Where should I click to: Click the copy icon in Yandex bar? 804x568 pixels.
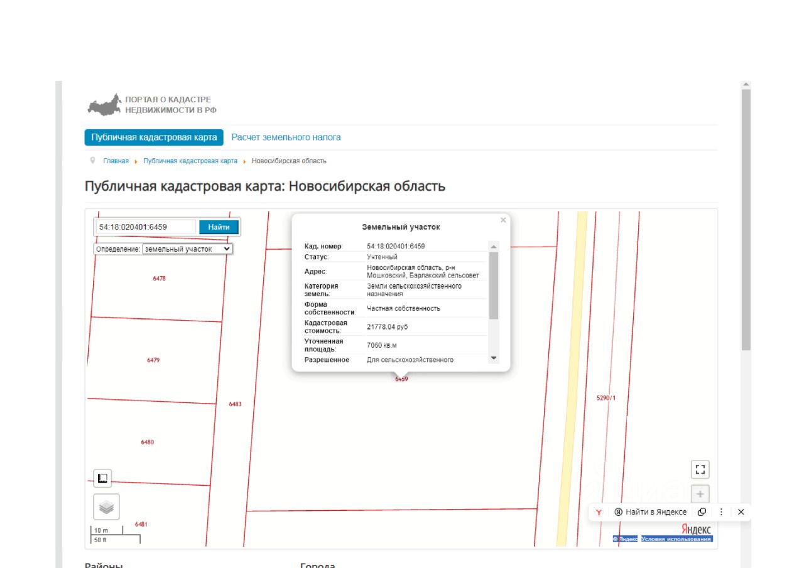(x=702, y=512)
